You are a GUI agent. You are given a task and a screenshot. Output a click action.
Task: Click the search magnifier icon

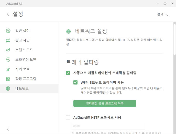(166, 14)
